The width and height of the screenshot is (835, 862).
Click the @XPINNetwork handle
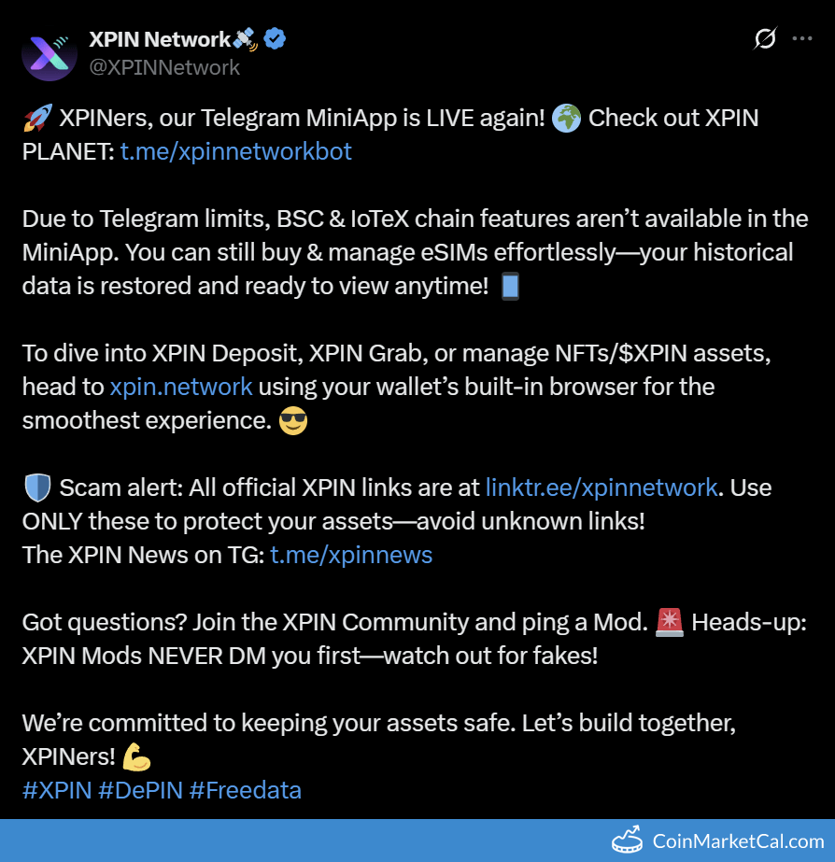(164, 67)
